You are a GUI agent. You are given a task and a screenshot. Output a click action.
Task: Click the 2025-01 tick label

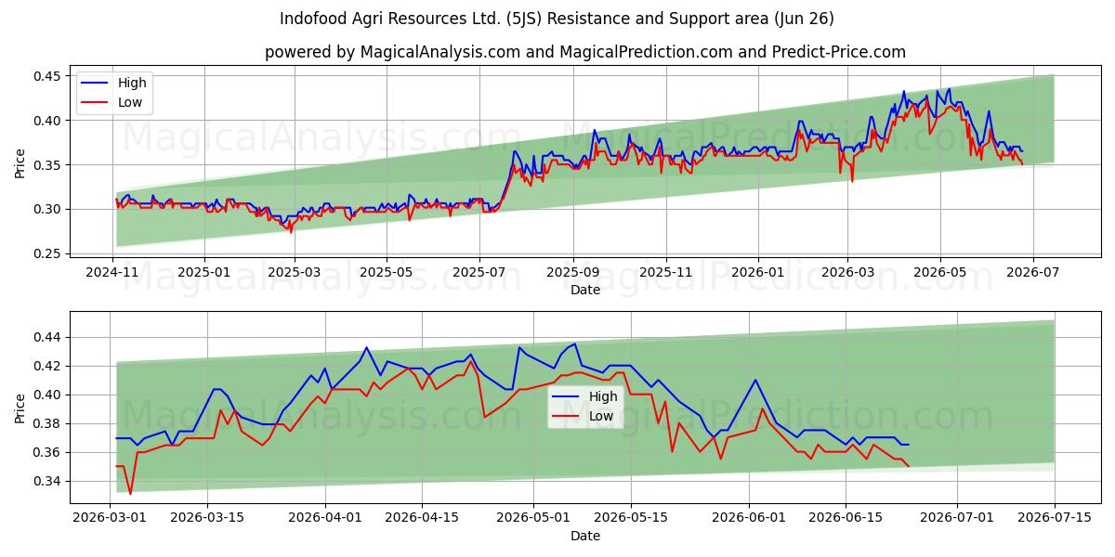(x=204, y=272)
